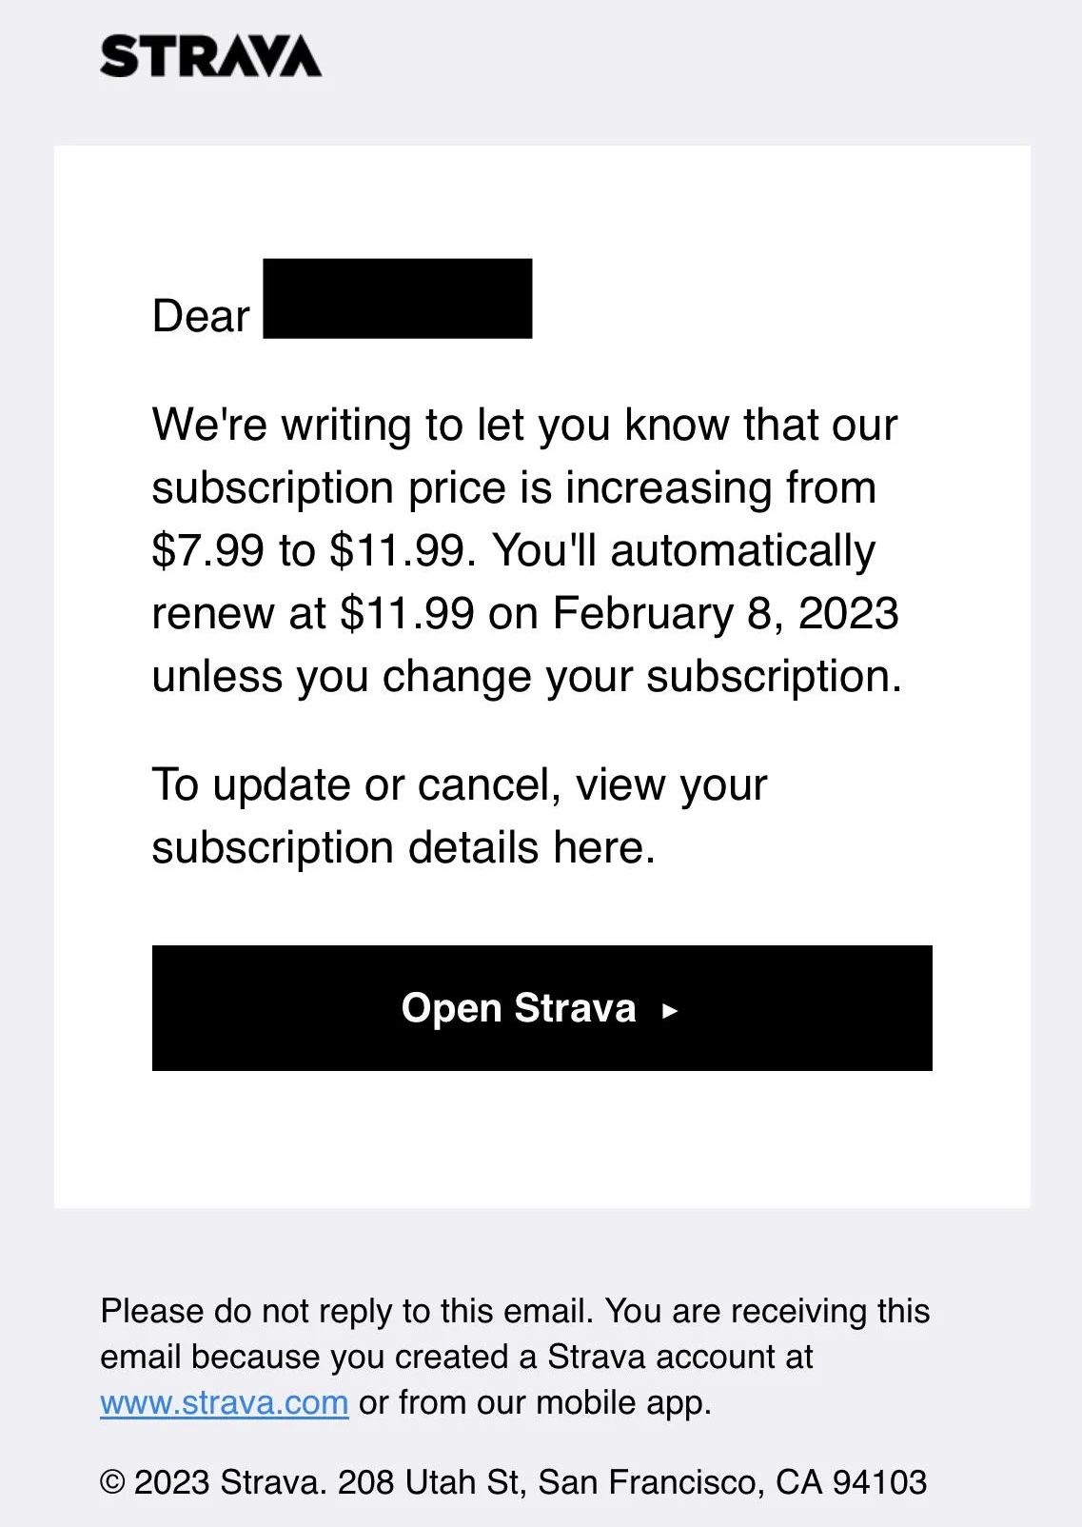Click "You'll automatically" text

(683, 550)
